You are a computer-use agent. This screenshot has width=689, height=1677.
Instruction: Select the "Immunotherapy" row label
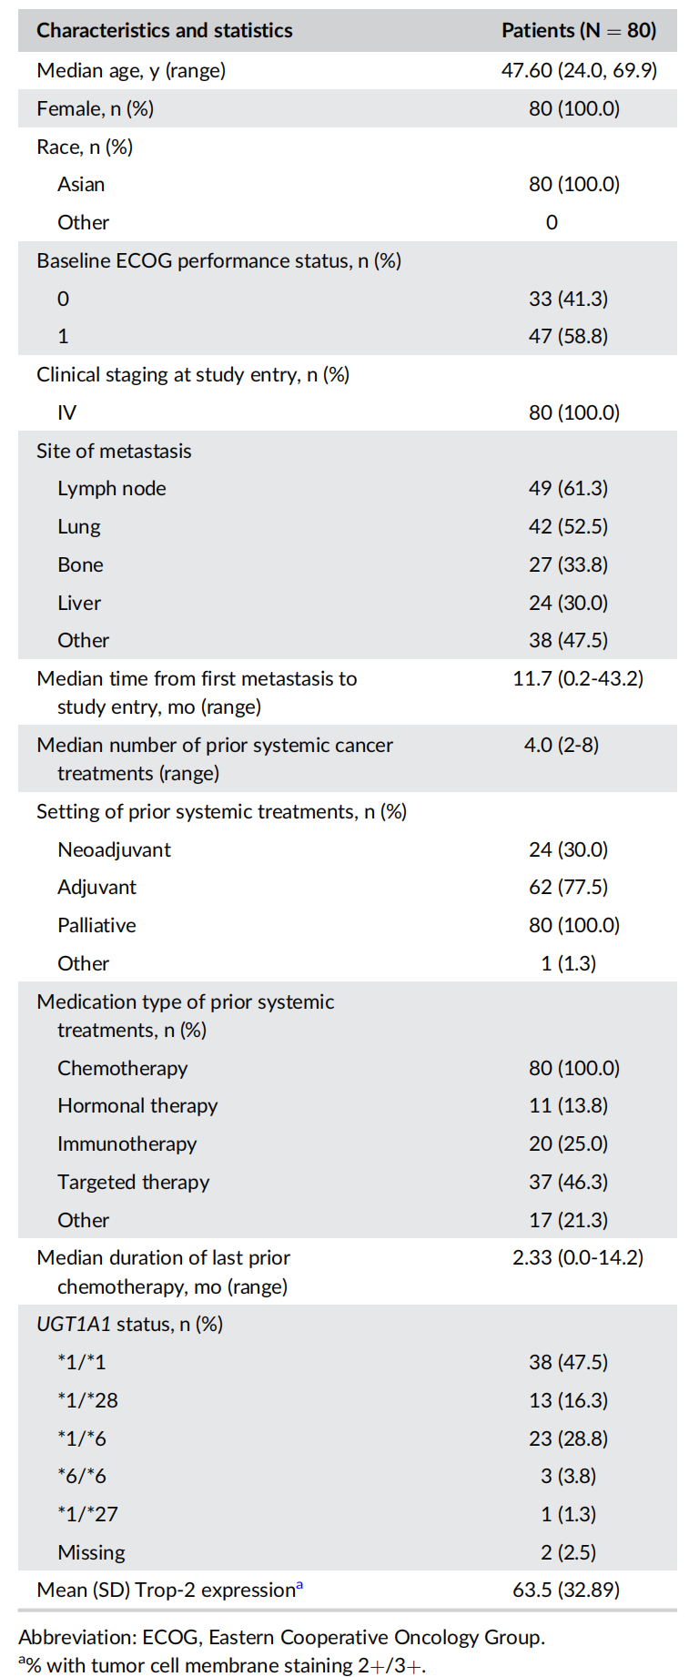point(127,1143)
